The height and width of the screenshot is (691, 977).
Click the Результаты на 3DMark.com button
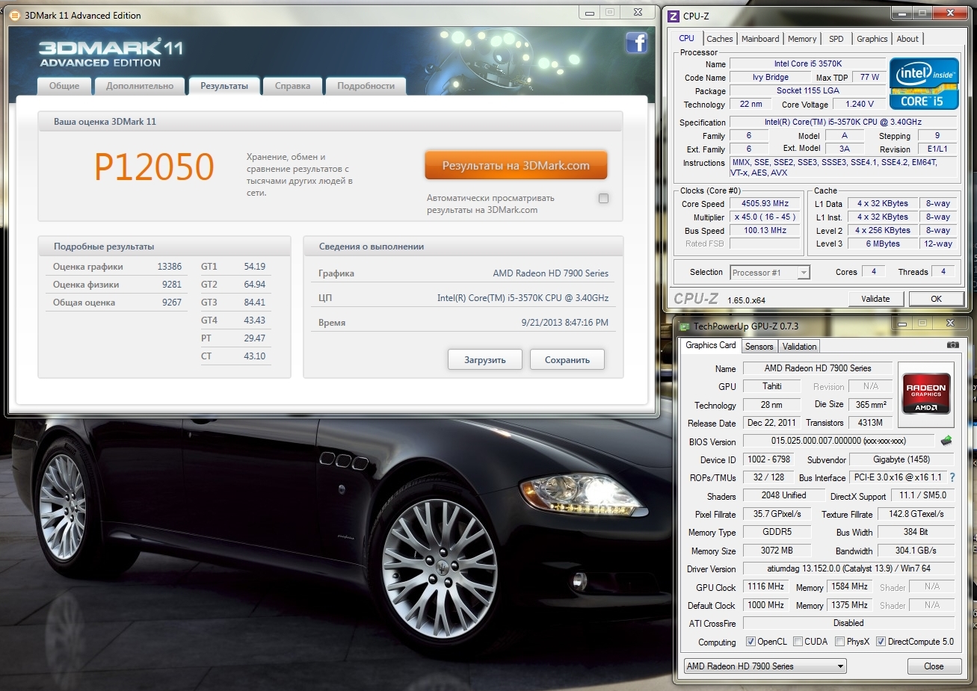516,166
